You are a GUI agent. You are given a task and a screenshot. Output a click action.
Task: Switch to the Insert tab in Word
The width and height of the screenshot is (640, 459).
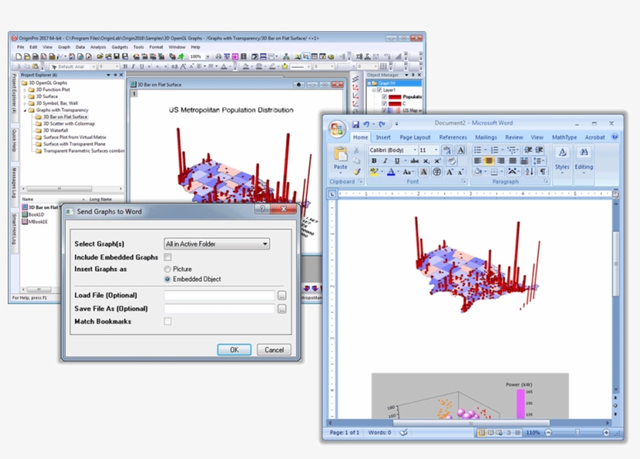coord(383,136)
